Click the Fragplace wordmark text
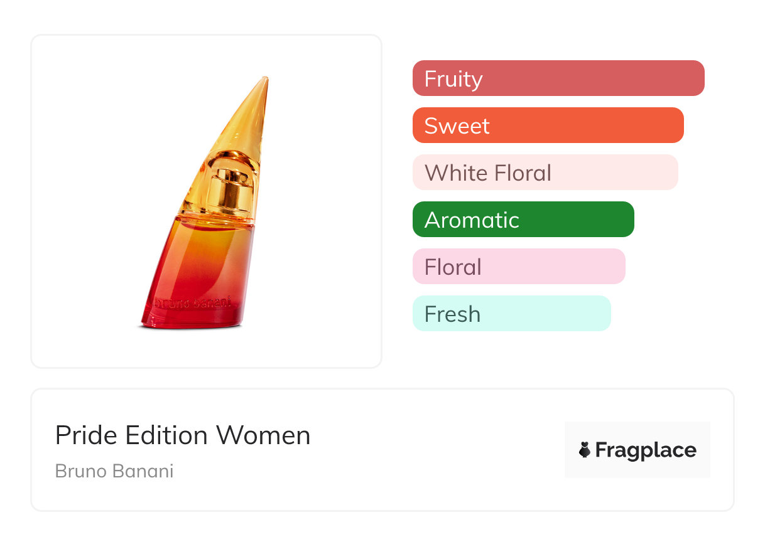Viewport: 765px width, 542px height. (x=645, y=450)
